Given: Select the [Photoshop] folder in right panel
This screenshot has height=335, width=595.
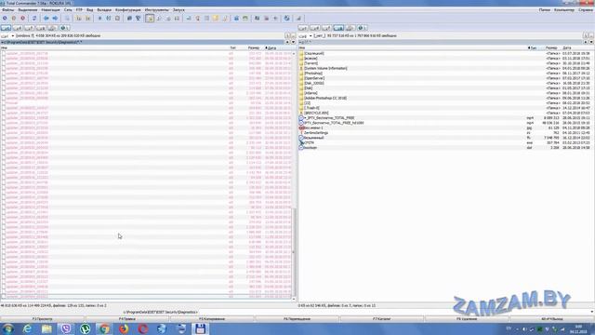Looking at the screenshot, I should pyautogui.click(x=313, y=74).
